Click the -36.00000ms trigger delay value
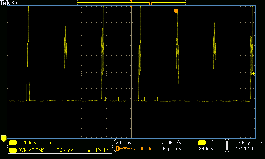The width and height of the screenshot is (265, 159). (142, 149)
